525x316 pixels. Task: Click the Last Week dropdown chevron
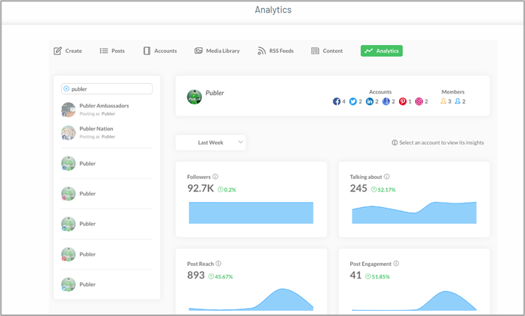click(x=240, y=142)
